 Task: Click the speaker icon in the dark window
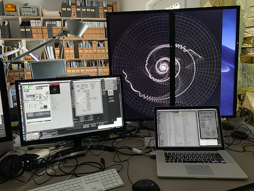pos(110,93)
